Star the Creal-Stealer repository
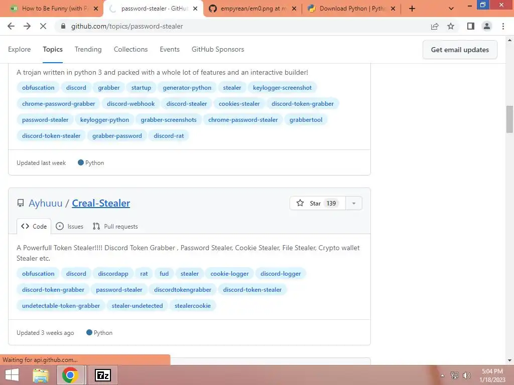514x385 pixels. click(317, 204)
